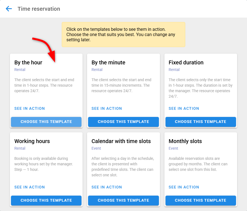247x211 pixels.
Task: Open See in Action for By the minute
Action: [x=106, y=108]
